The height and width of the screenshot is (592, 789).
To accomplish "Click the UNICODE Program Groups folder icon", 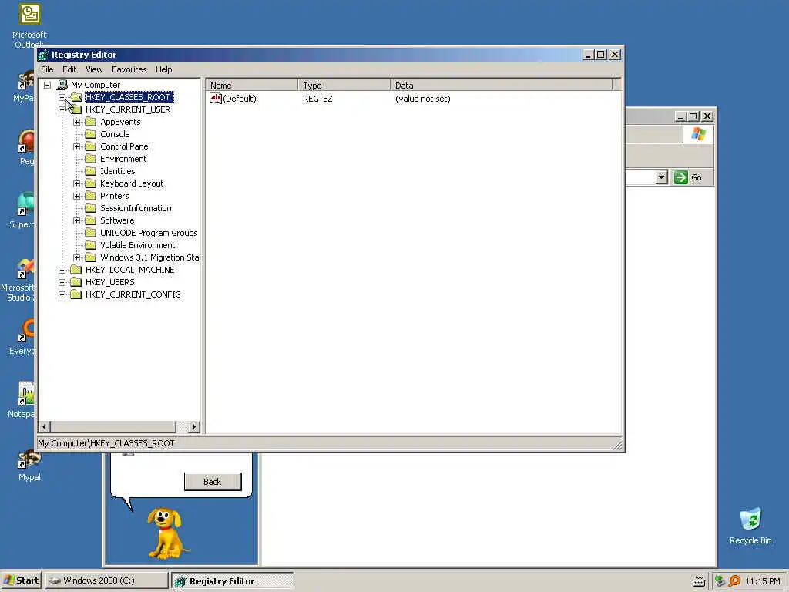I will click(x=91, y=233).
